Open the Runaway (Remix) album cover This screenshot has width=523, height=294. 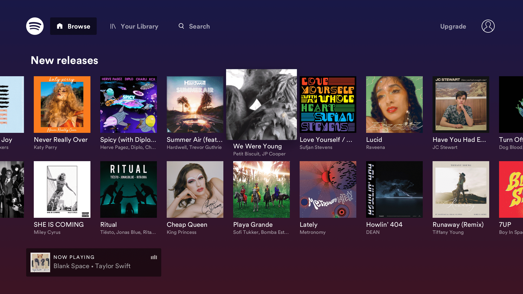click(461, 189)
